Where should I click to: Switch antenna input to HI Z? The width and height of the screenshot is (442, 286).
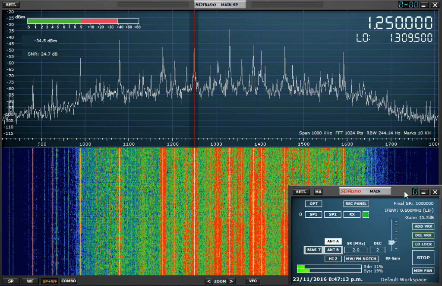(332, 259)
